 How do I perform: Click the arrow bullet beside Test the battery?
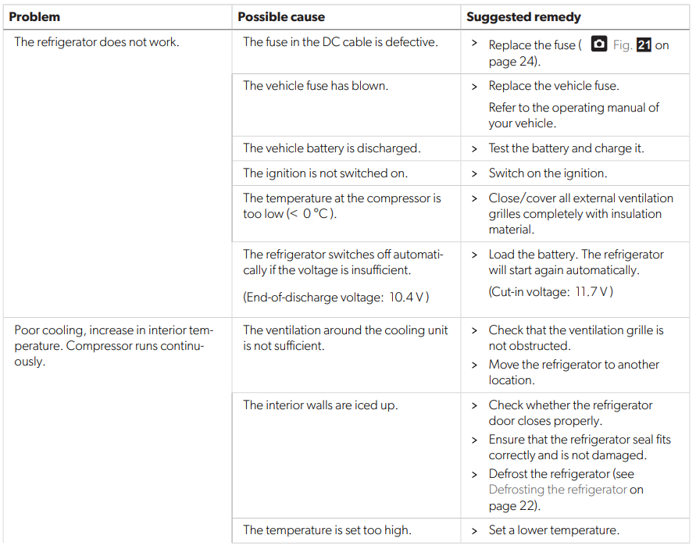click(475, 148)
